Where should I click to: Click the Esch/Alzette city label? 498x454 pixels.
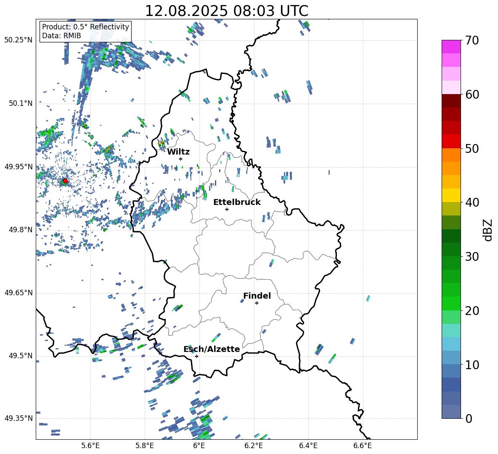(x=212, y=349)
